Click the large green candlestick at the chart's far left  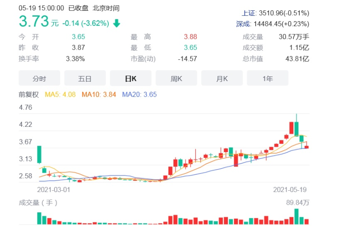tap(39, 154)
